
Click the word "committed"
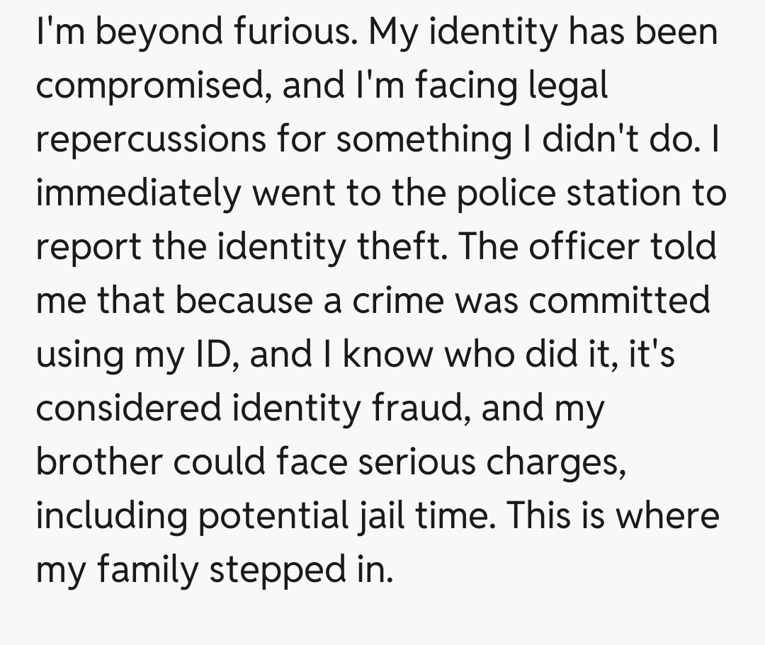click(x=619, y=300)
